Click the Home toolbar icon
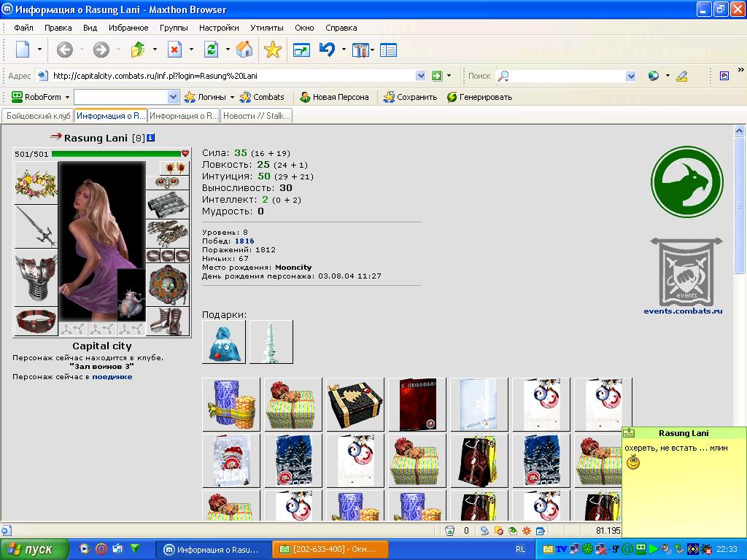 pyautogui.click(x=244, y=50)
